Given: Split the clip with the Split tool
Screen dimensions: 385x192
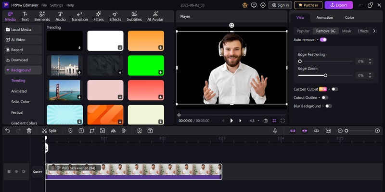Looking at the screenshot, I should coord(49,131).
